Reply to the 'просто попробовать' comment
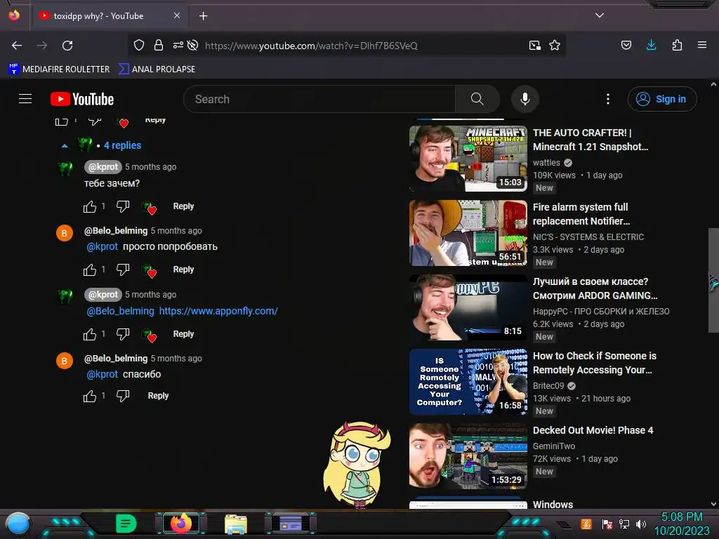This screenshot has width=719, height=539. pos(183,269)
